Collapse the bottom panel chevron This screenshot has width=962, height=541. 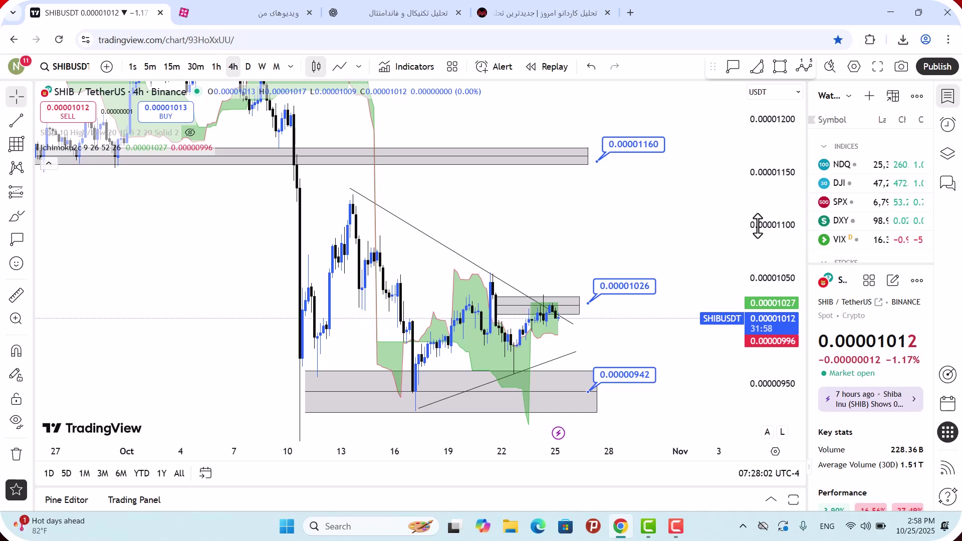click(x=771, y=499)
